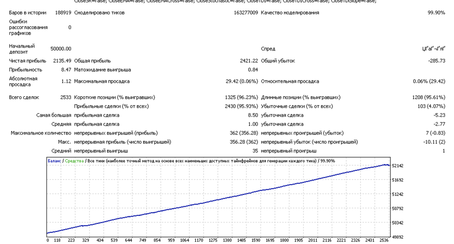This screenshot has width=454, height=244.
Task: Click the "Спред" label
Action: click(268, 49)
